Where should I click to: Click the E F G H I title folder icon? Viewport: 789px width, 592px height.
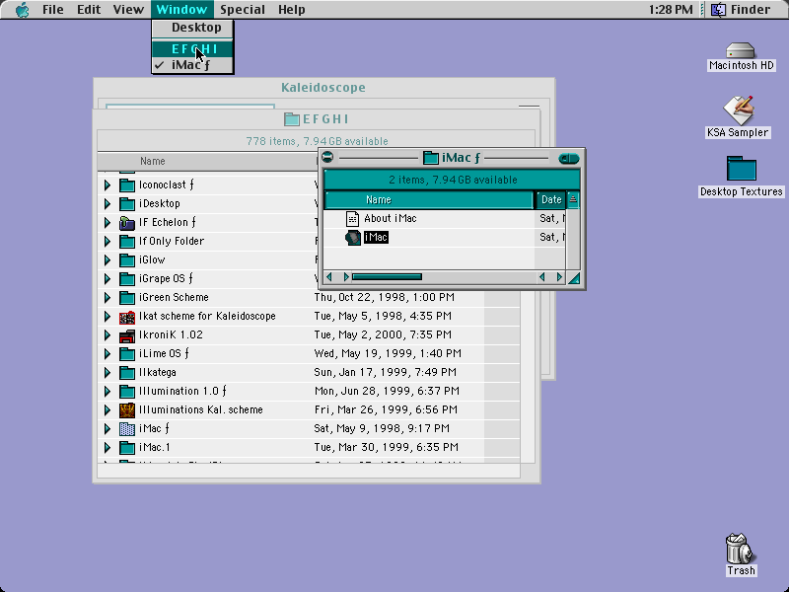[292, 119]
